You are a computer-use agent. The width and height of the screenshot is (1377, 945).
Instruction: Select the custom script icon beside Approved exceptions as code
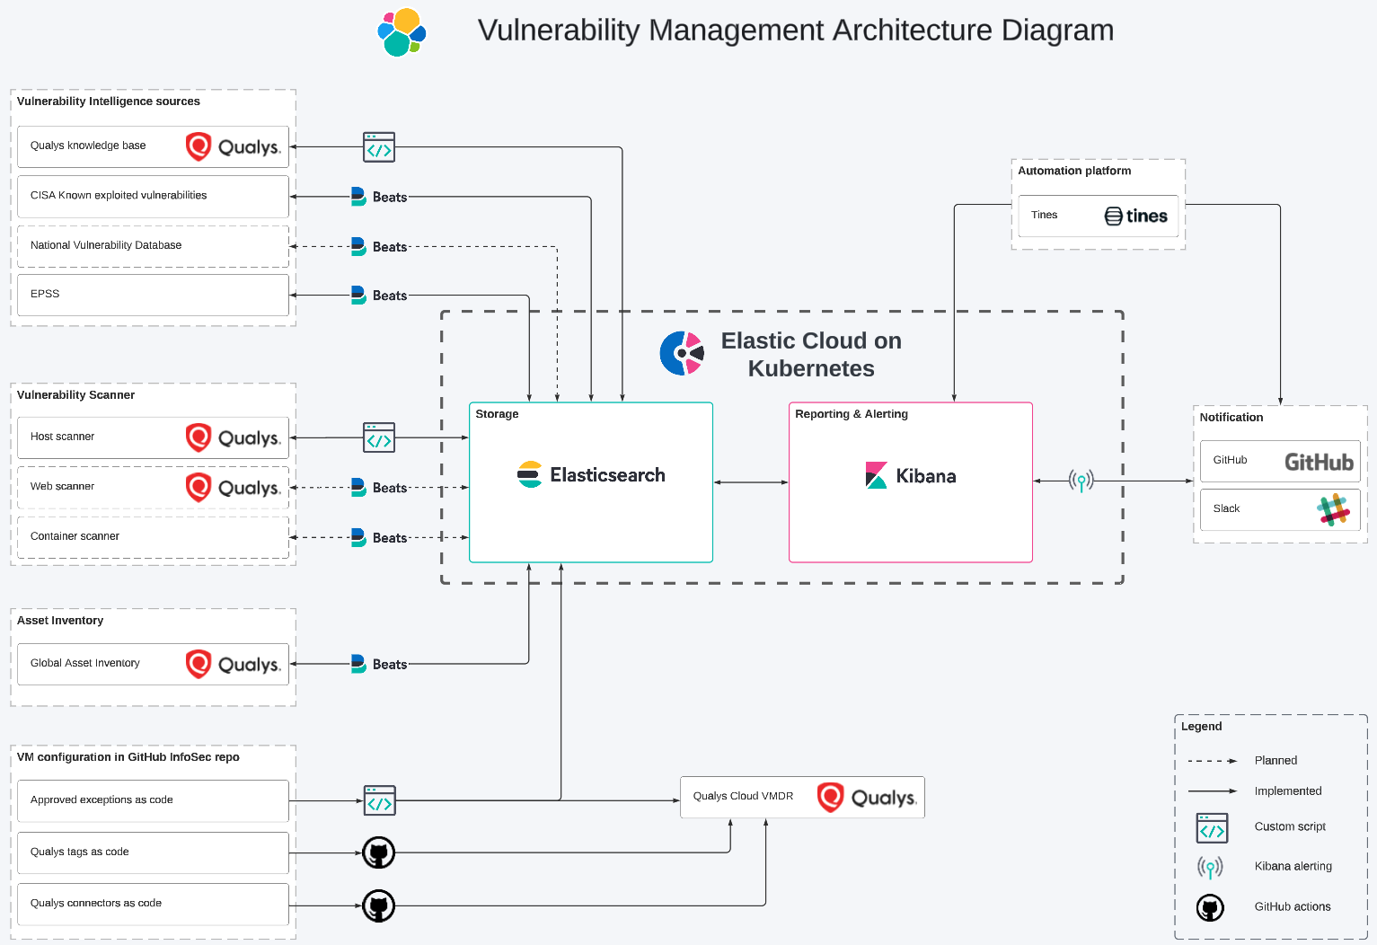point(380,800)
